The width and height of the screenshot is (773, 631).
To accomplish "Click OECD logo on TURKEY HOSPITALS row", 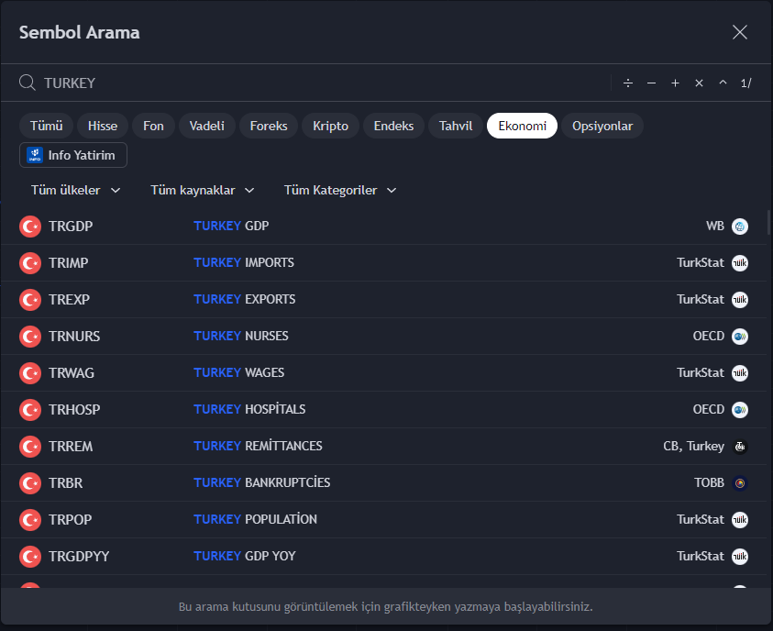I will [x=739, y=410].
